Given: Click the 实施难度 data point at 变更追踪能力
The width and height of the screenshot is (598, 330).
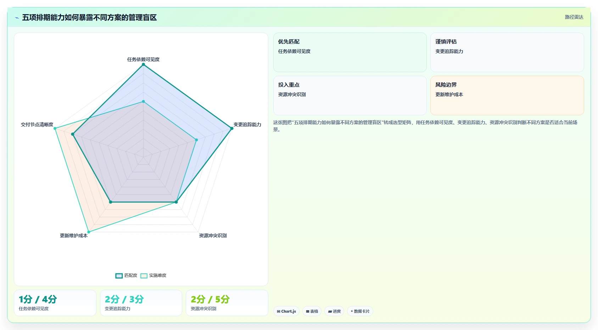Looking at the screenshot, I should [x=196, y=140].
